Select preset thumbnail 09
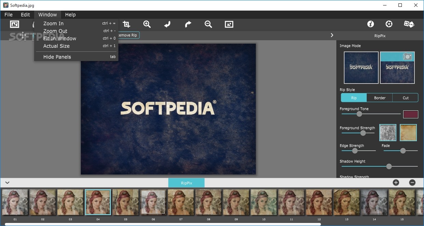The width and height of the screenshot is (424, 226). coord(236,202)
